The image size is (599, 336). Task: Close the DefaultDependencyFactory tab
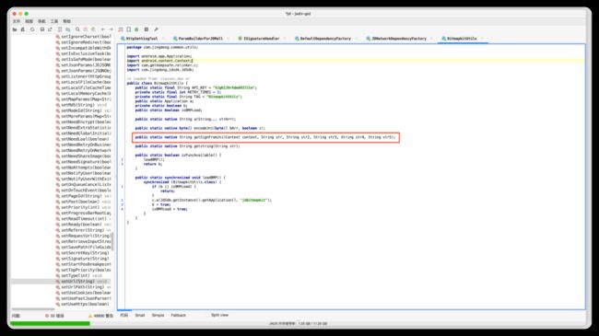click(356, 39)
